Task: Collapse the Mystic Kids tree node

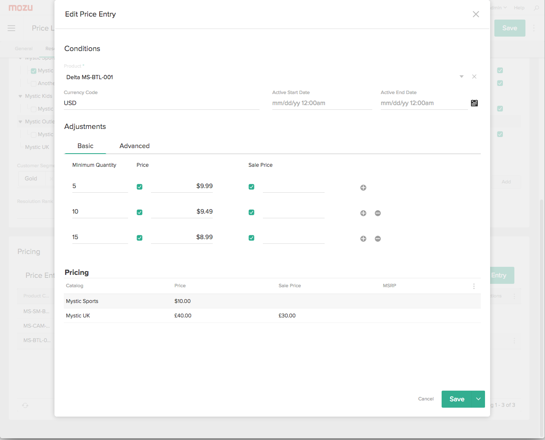Action: pos(20,96)
